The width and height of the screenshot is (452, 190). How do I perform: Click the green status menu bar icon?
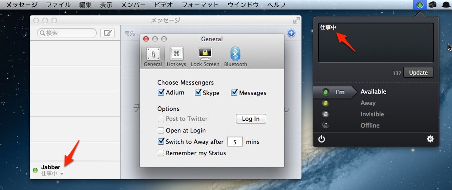(x=420, y=5)
